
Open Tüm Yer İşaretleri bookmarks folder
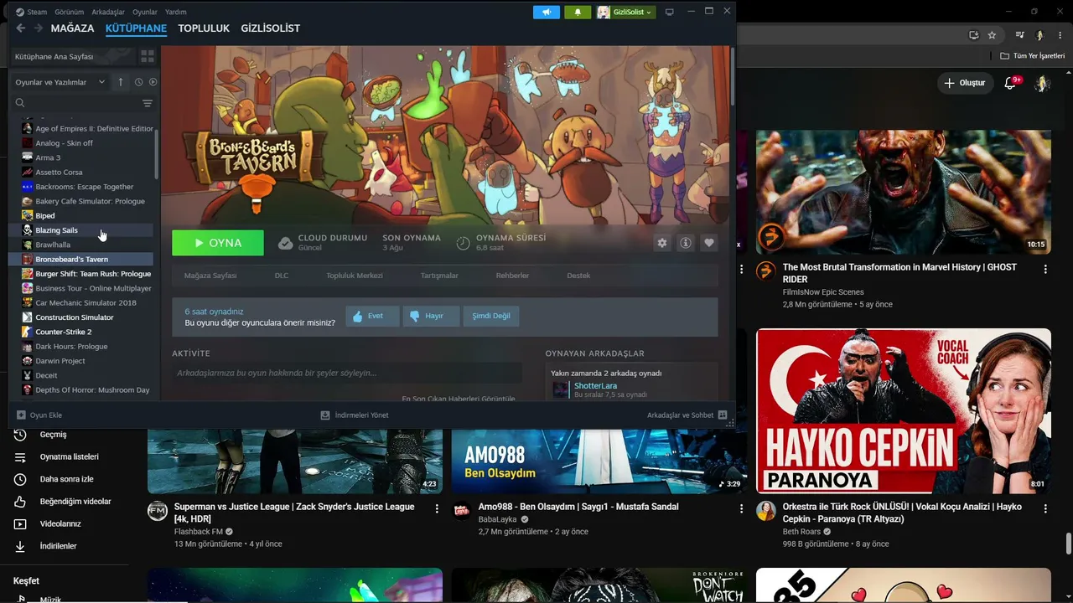point(1033,56)
